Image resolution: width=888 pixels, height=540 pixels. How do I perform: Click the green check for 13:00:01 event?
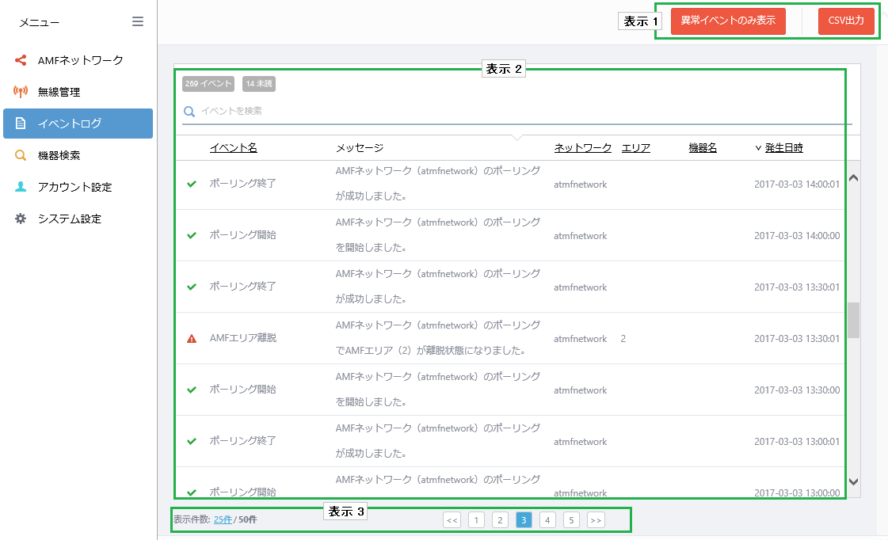[x=192, y=442]
